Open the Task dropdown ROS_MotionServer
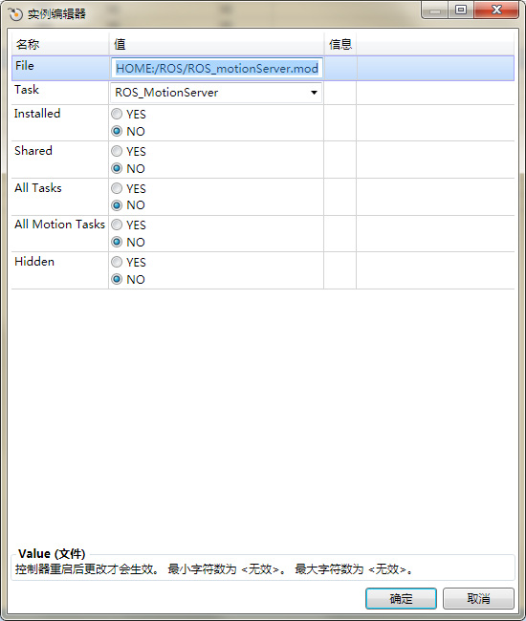The image size is (526, 621). [x=215, y=93]
